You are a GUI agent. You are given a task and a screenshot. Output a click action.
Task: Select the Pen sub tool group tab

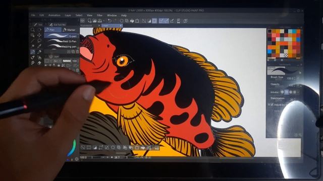[52, 30]
